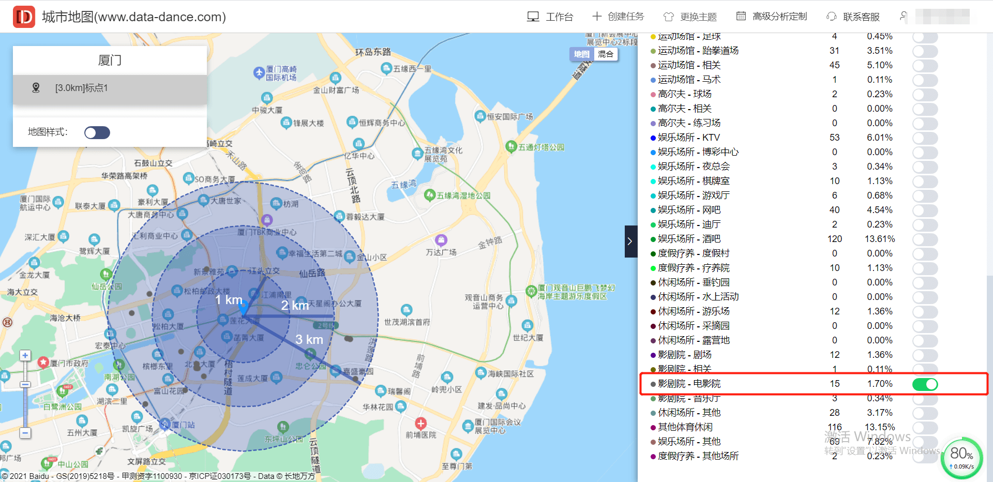Screen dimensions: 993x482
Task: Click the 高级分析定制 calendar icon
Action: (741, 17)
